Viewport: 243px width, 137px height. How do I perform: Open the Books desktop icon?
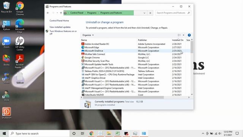[x=6, y=60]
